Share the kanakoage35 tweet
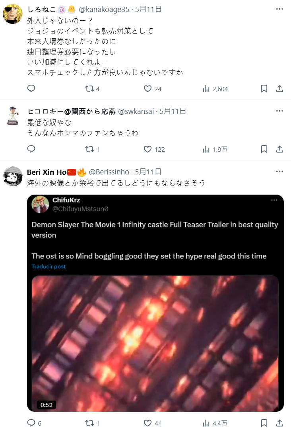Viewport: 291px width, 432px height. click(x=279, y=89)
